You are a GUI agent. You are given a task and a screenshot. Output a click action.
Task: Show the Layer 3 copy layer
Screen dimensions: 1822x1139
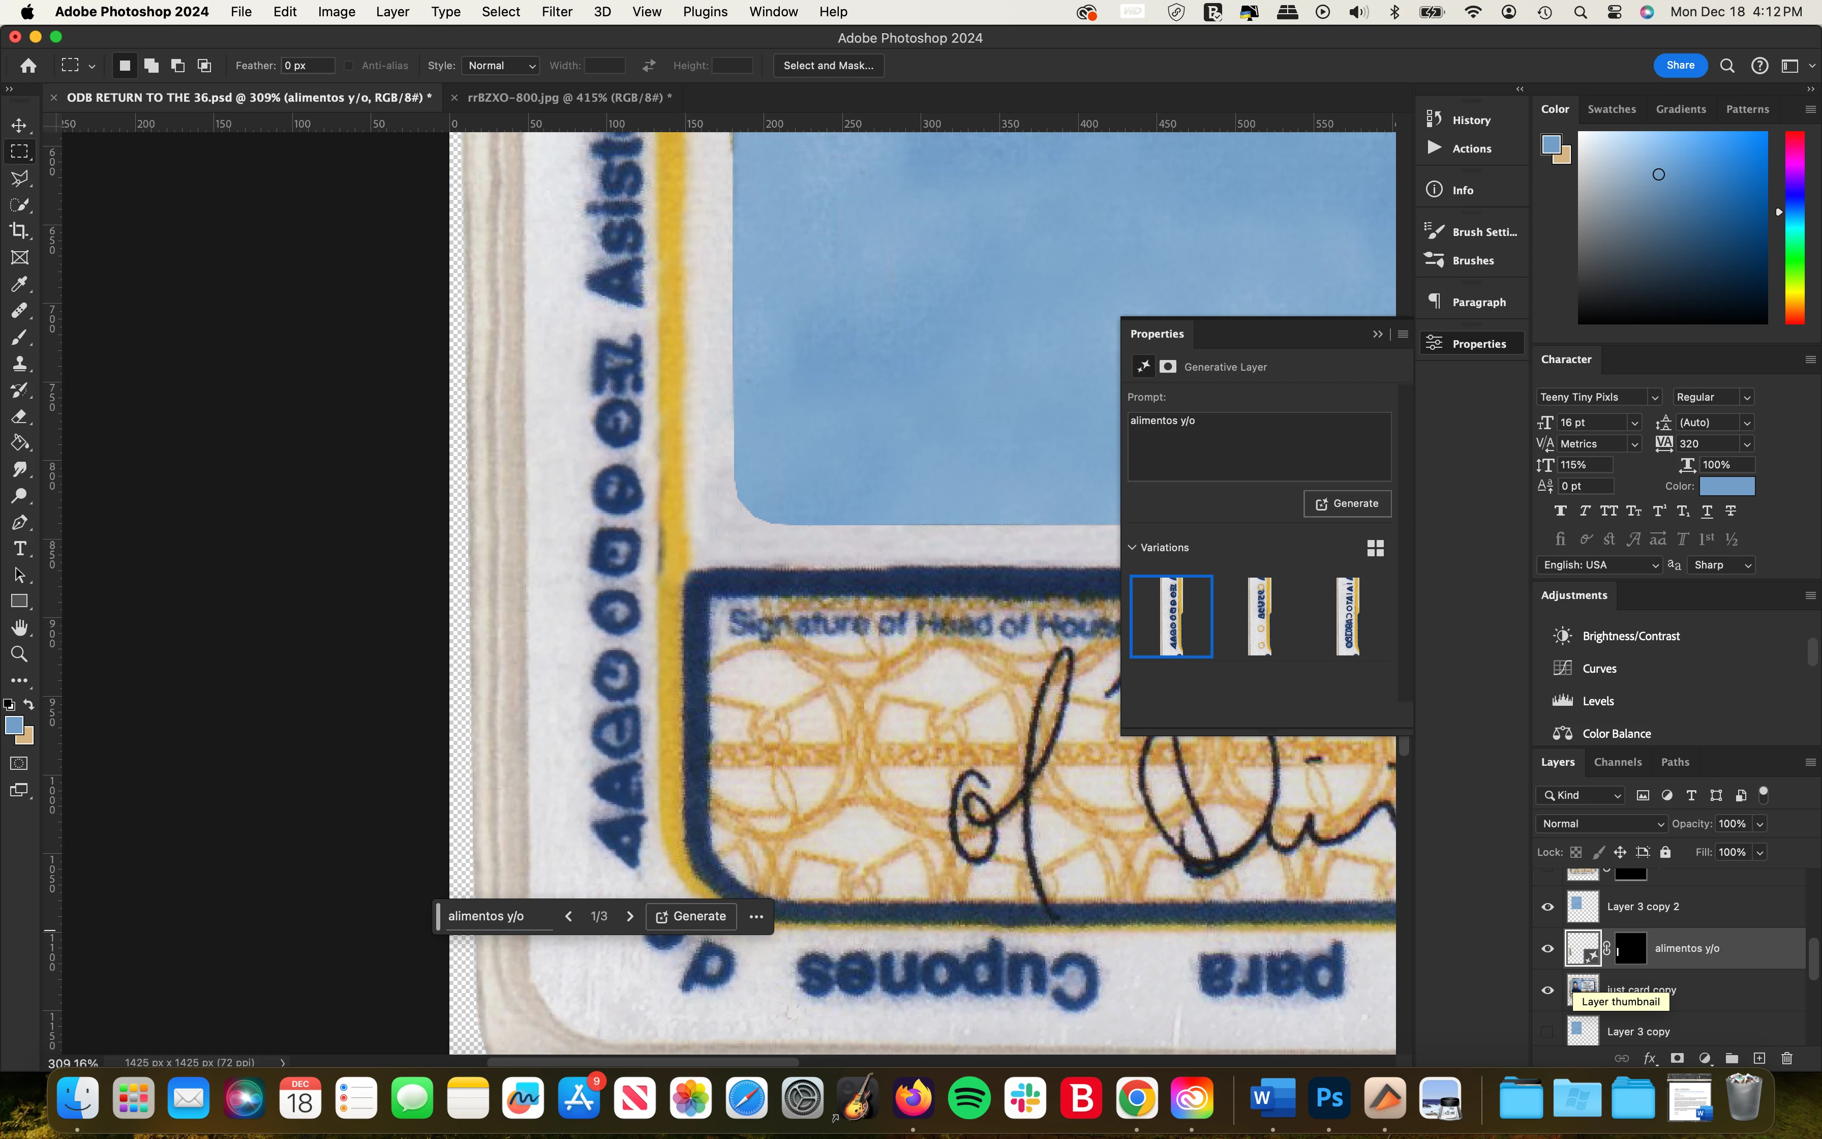[1547, 1031]
